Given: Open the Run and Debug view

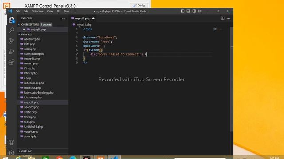Looking at the screenshot, I should (12, 52).
